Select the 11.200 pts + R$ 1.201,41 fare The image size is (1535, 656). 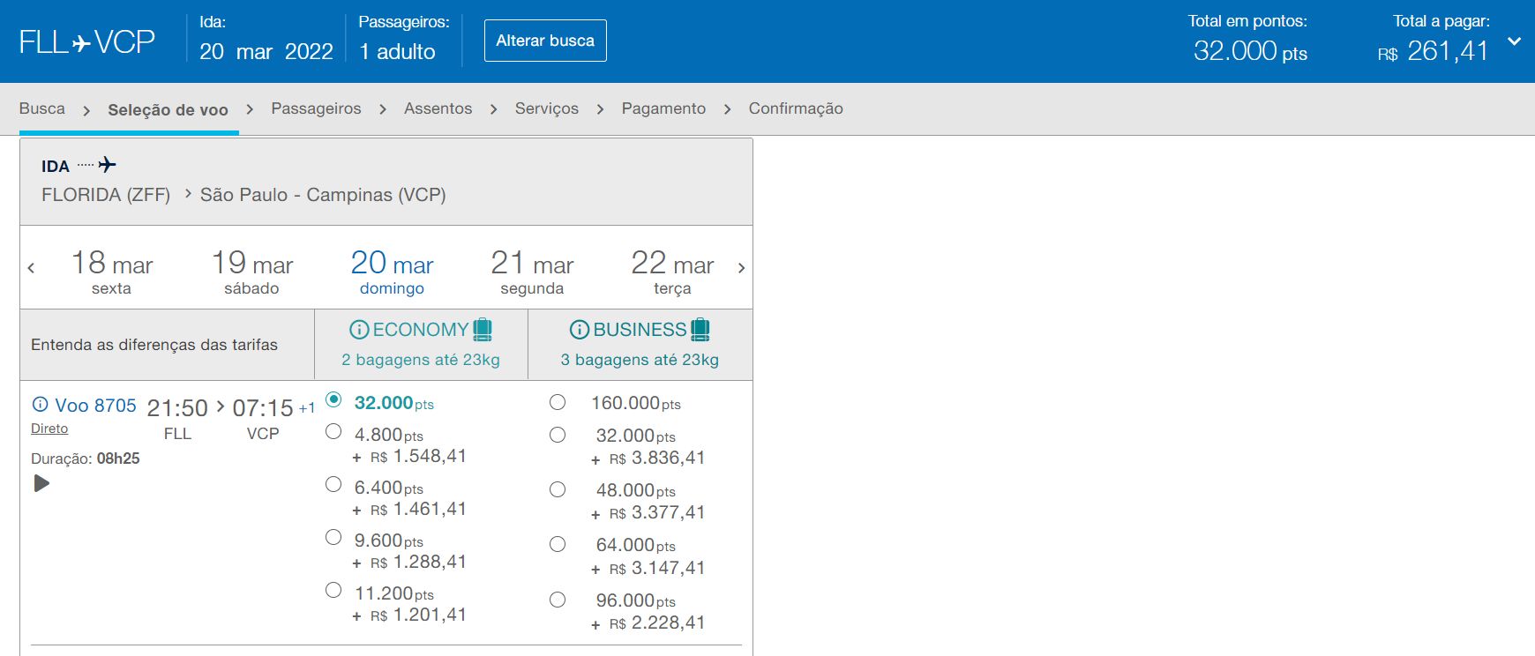tap(333, 590)
